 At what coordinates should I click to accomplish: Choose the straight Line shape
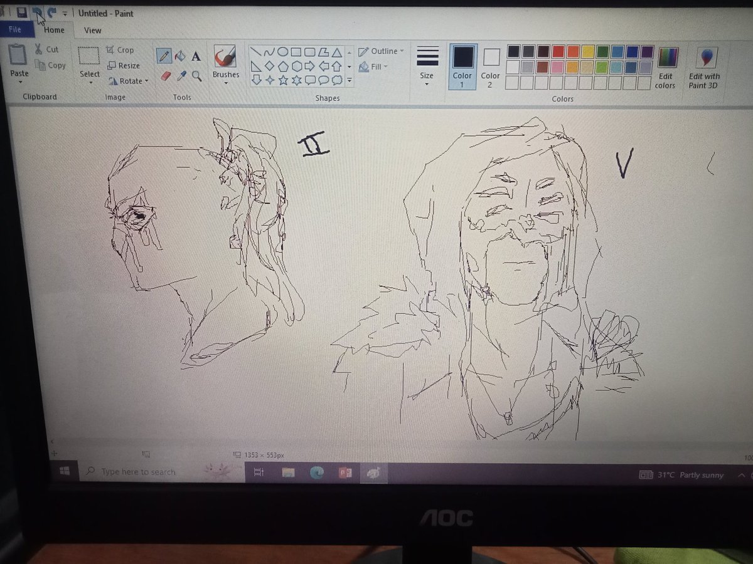pyautogui.click(x=256, y=52)
